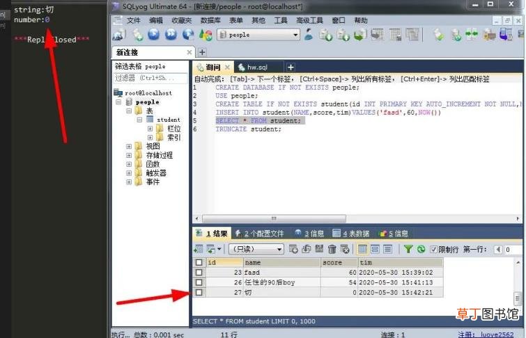Open the User Manager person icon
The image size is (526, 338).
pyautogui.click(x=309, y=35)
